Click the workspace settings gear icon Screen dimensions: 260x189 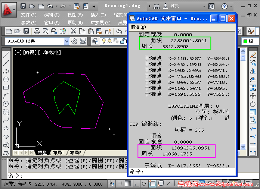[74, 41]
